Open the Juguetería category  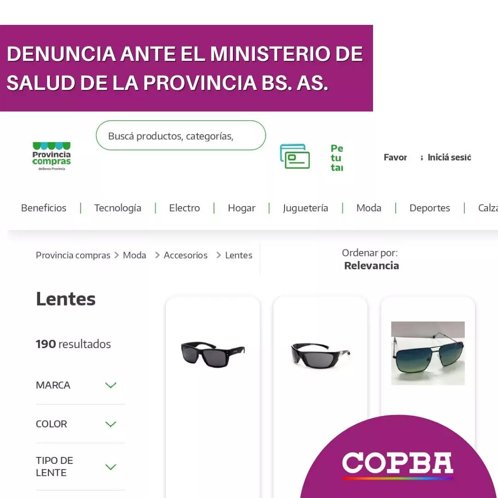point(305,208)
